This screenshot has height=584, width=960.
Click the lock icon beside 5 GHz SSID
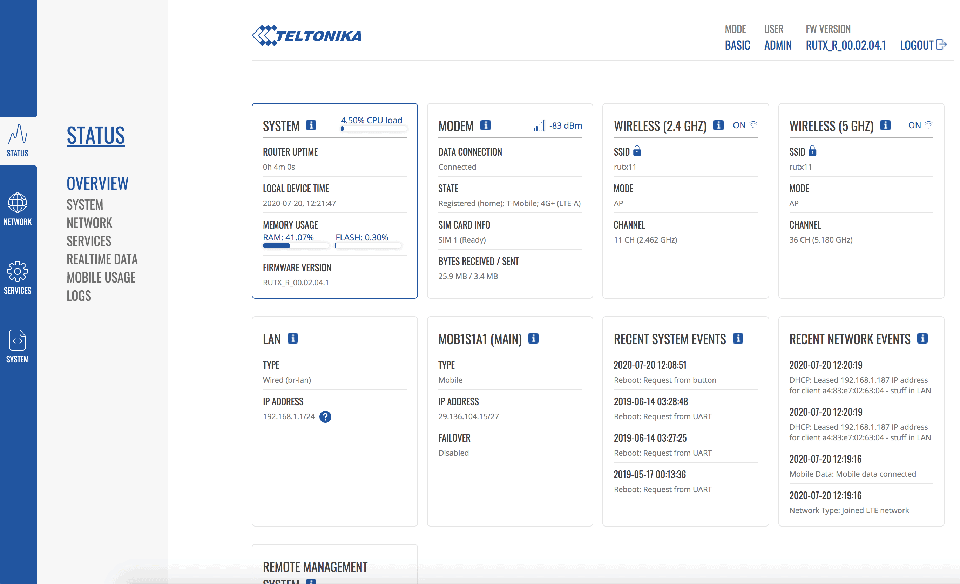[x=813, y=151]
